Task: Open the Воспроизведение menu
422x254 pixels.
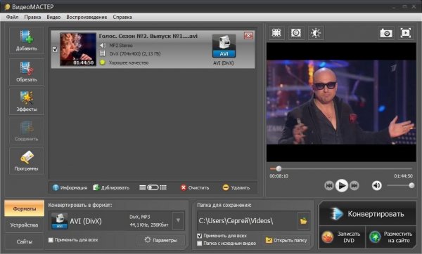Action: 87,17
